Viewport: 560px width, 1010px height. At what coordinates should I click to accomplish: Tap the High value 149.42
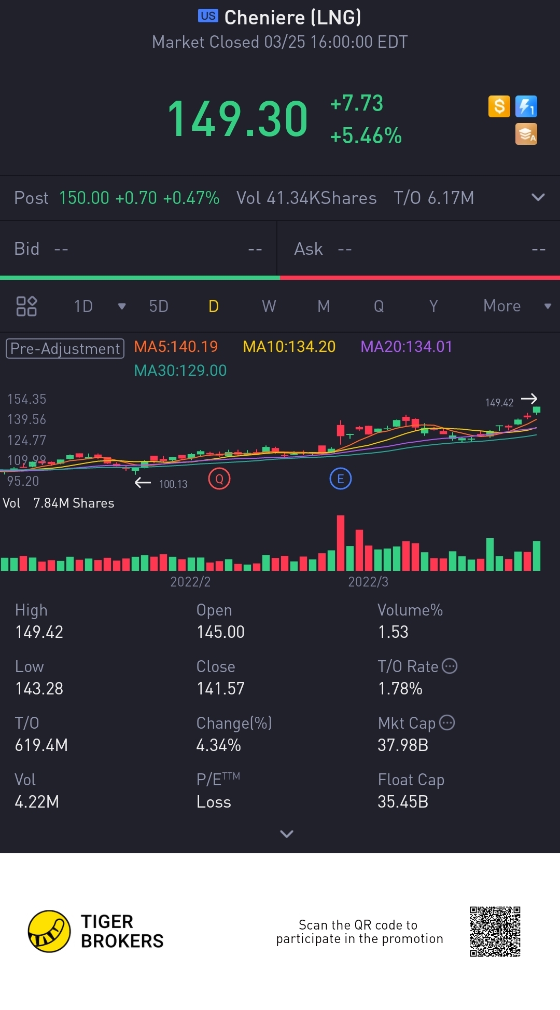[x=39, y=632]
